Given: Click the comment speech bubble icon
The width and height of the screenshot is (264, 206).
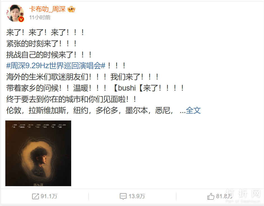Looking at the screenshot, I should coord(123,196).
